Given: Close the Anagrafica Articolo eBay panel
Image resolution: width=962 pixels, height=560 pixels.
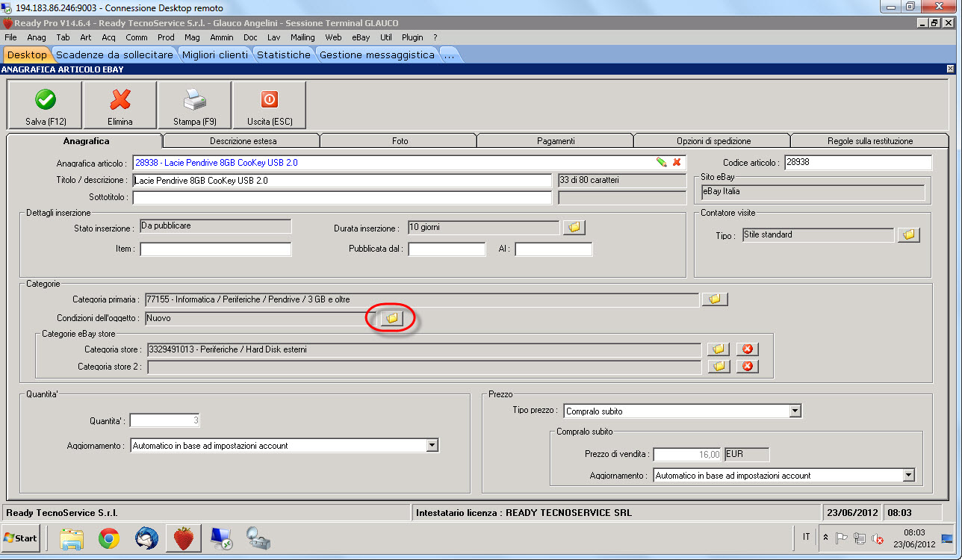Looking at the screenshot, I should pyautogui.click(x=950, y=69).
